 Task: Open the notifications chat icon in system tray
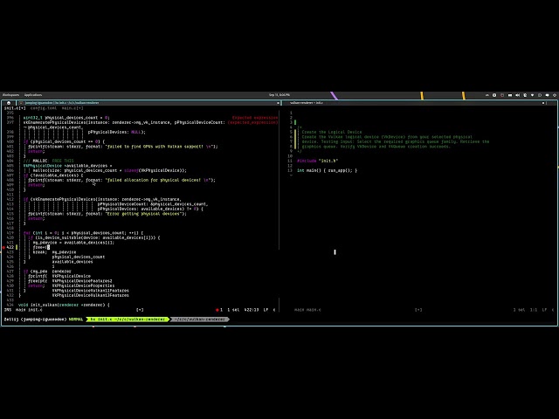[547, 95]
